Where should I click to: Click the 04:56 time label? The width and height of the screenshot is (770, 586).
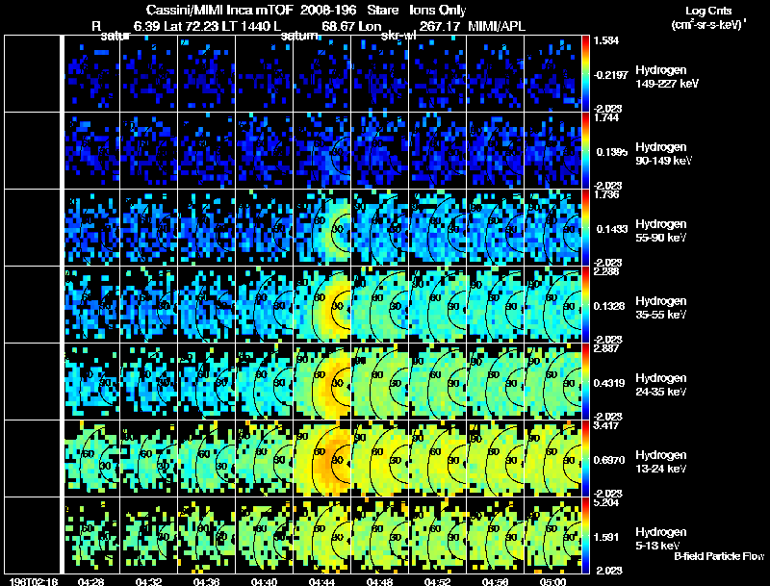(x=496, y=581)
